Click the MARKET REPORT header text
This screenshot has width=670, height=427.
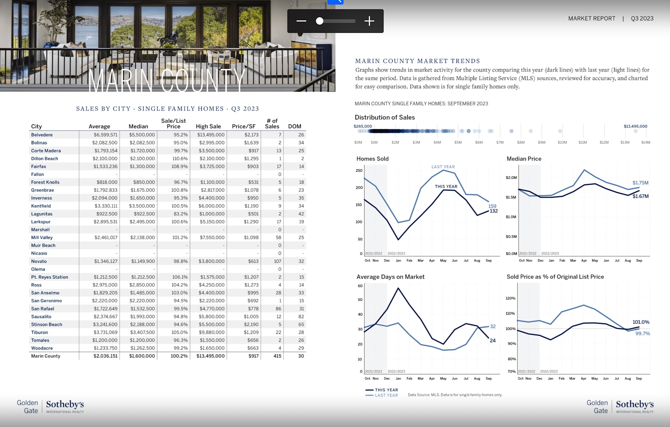click(591, 19)
